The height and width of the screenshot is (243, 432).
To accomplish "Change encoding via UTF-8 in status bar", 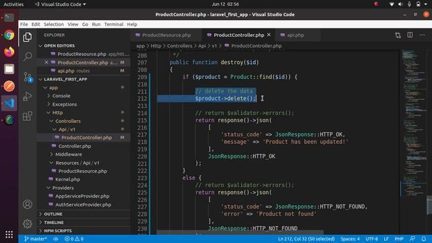I will 371,239.
